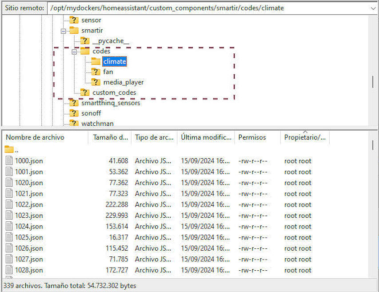Screen dimensions: 379x292
Task: Select the codes folder in tree
Action: [x=101, y=51]
